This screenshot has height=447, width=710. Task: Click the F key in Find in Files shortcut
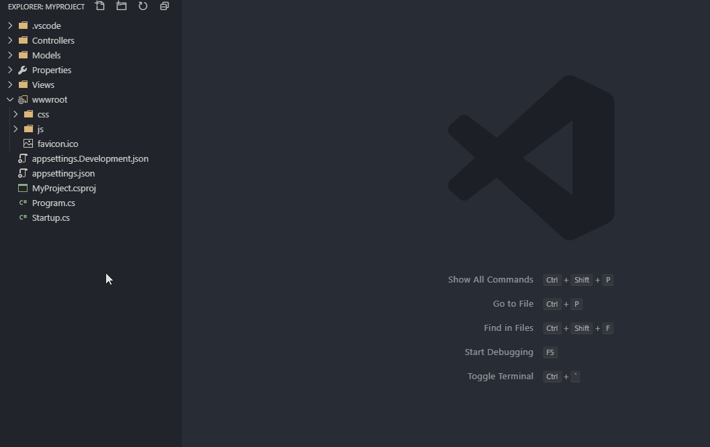coord(608,328)
